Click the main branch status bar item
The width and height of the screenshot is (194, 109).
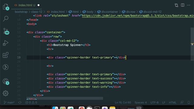(x=9, y=102)
